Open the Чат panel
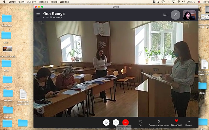 (141, 123)
